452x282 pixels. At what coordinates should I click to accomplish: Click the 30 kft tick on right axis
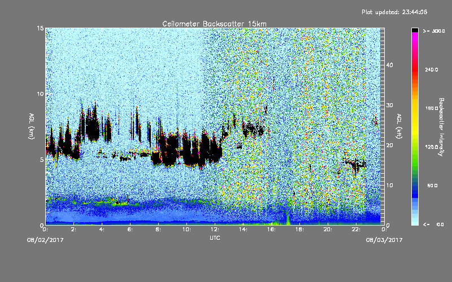[389, 105]
